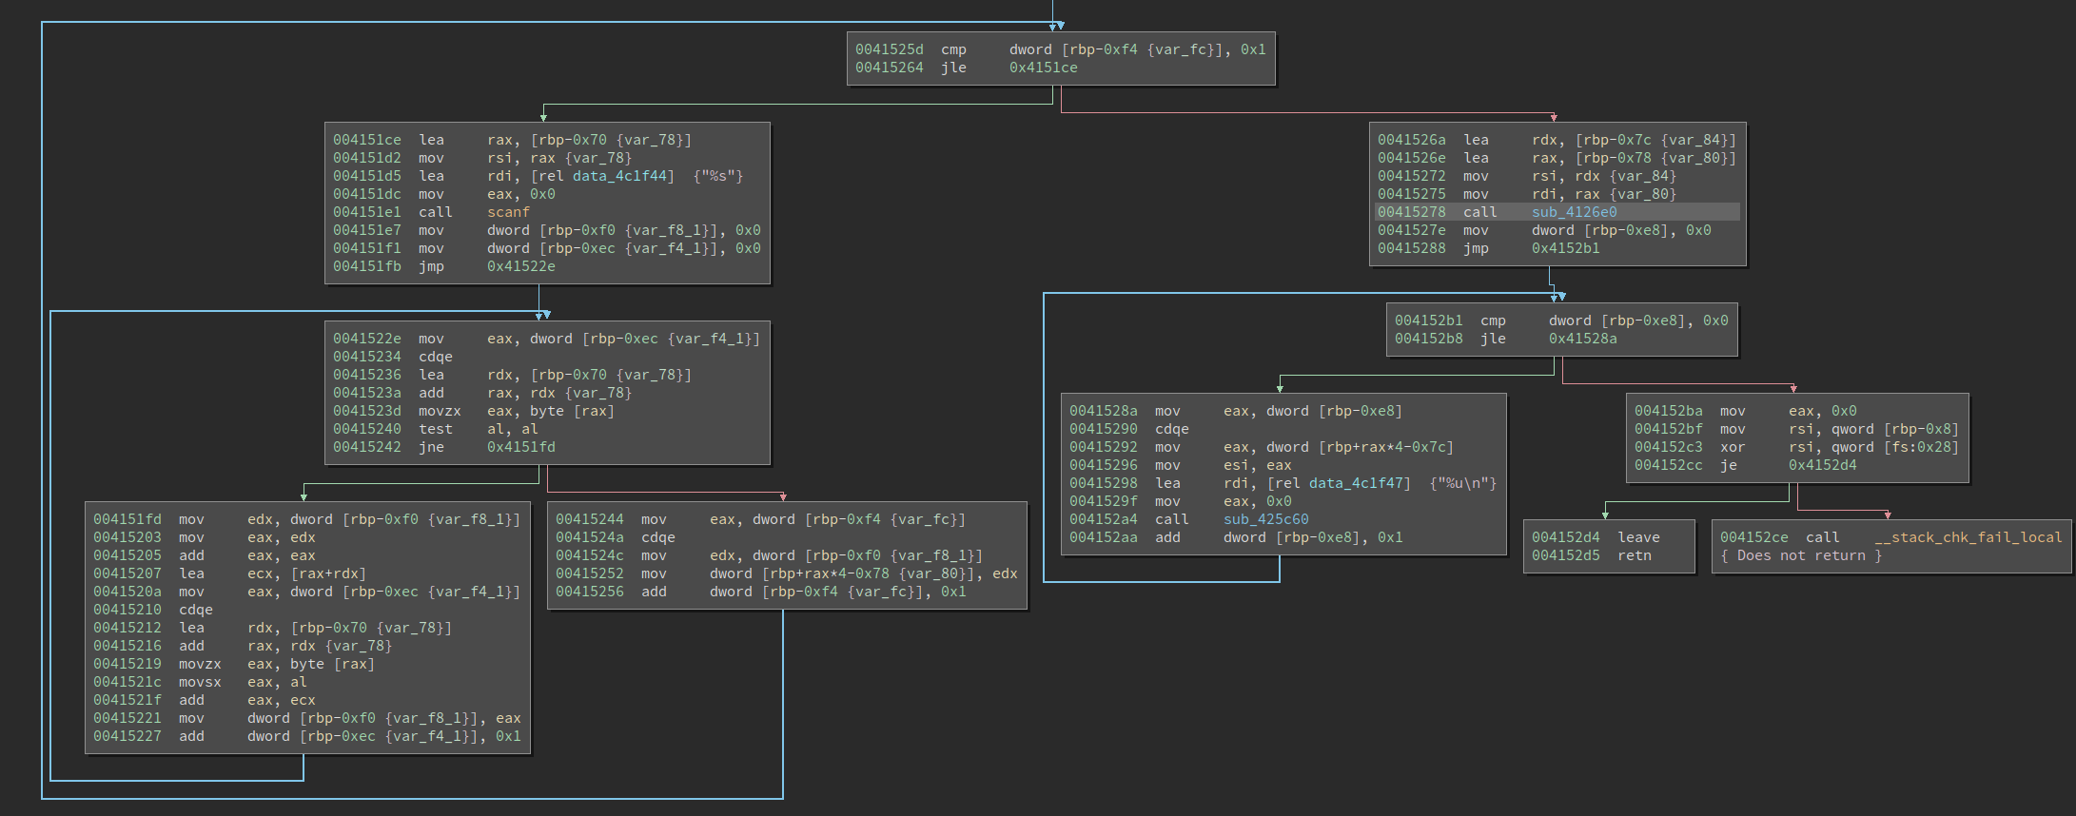Select the address 0041525d at cmp instruction
Screen dimensions: 2076x816
coord(889,49)
